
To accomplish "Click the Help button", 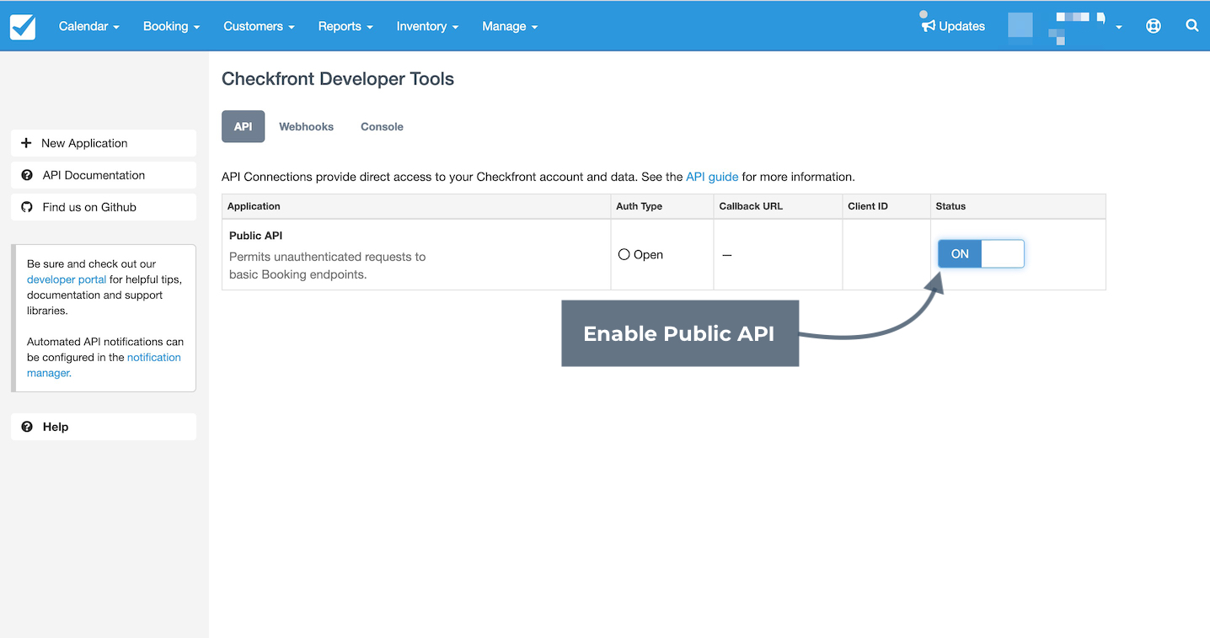I will coord(104,427).
